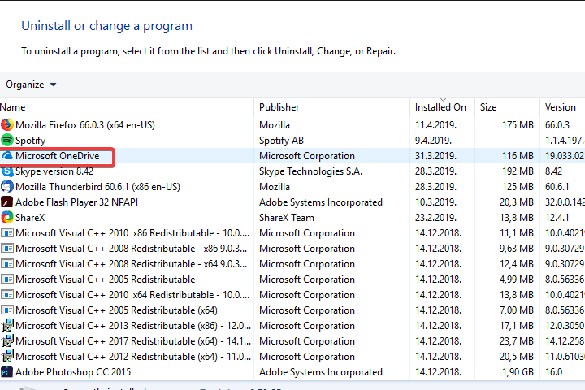Click the 23.2.2019. install date
The height and width of the screenshot is (390, 585).
pos(435,217)
